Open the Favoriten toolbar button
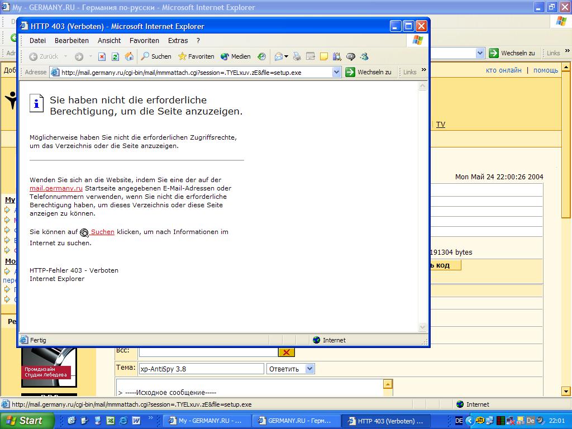Image resolution: width=572 pixels, height=429 pixels. tap(196, 56)
